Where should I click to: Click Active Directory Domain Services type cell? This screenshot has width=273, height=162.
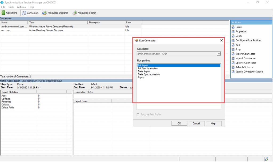46,30
